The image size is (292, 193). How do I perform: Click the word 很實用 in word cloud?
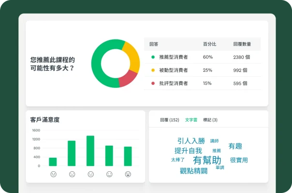coord(239,160)
